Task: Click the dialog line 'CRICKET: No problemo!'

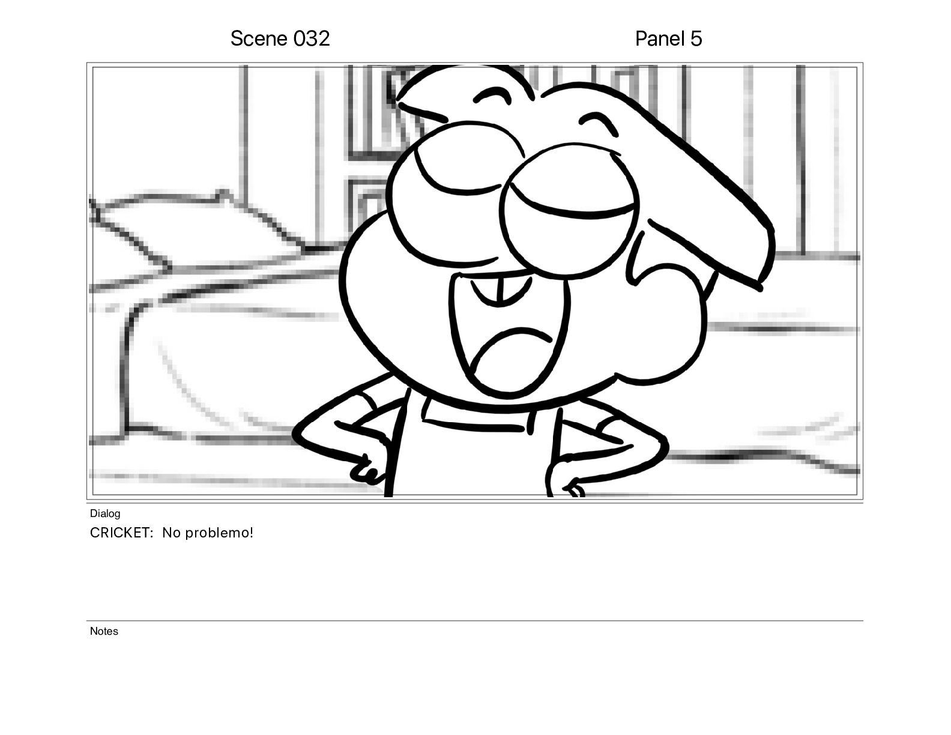Action: (x=172, y=533)
